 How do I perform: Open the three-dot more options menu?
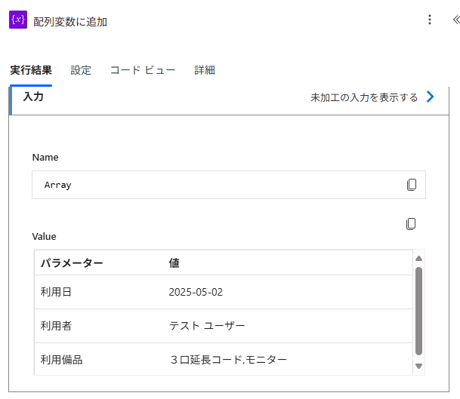coord(430,20)
